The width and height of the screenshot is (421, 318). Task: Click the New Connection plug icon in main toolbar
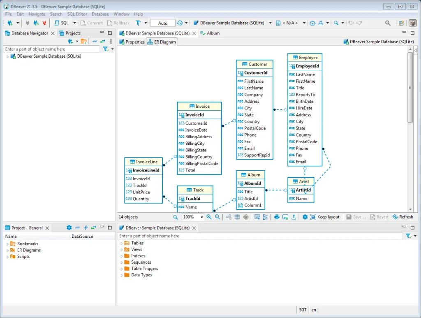[x=10, y=23]
